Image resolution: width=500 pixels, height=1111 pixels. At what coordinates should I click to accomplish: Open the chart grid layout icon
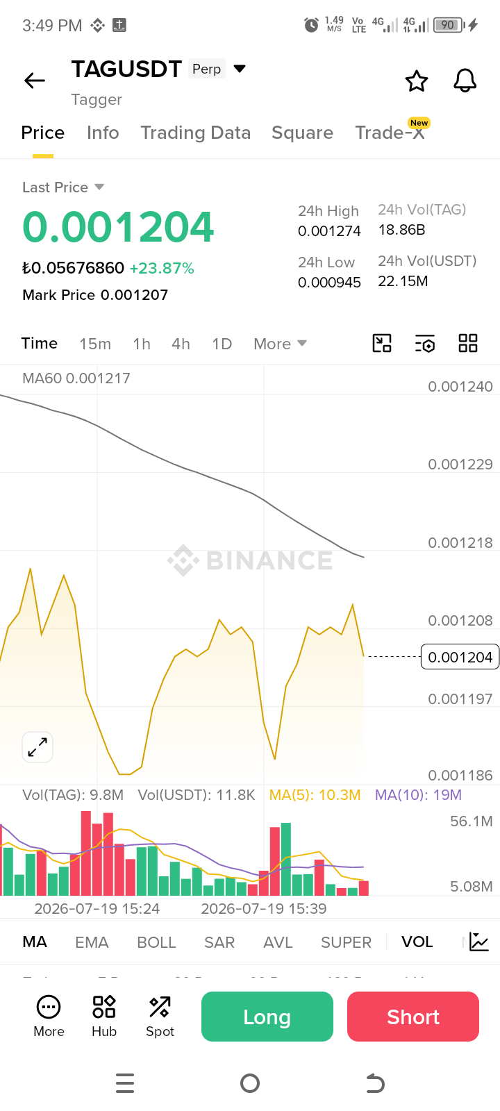tap(468, 343)
